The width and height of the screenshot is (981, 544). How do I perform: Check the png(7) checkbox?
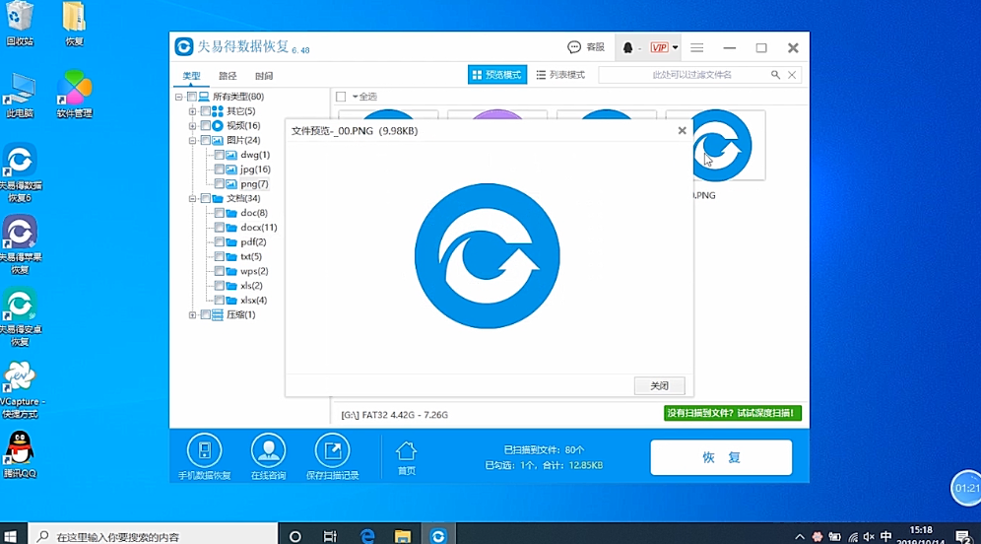pos(219,184)
